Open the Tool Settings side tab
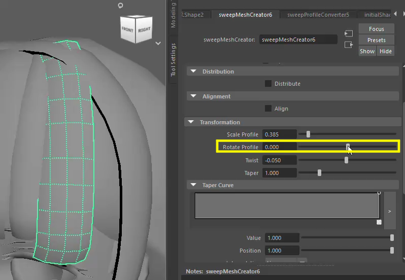405x280 pixels. [173, 60]
